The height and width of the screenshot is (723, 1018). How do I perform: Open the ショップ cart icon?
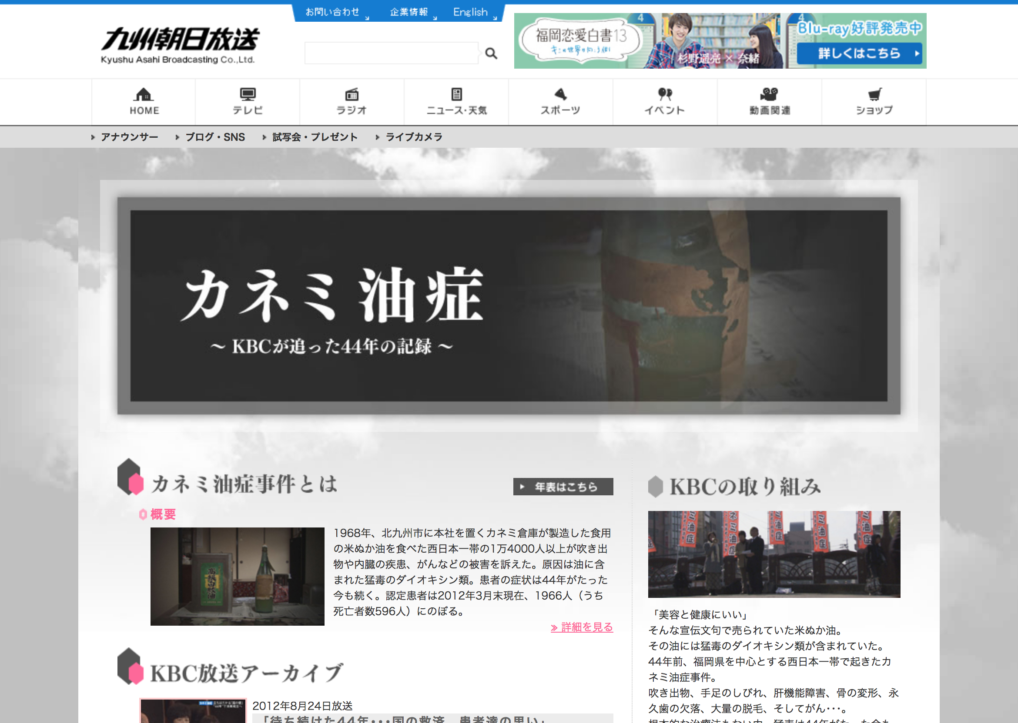click(x=874, y=94)
